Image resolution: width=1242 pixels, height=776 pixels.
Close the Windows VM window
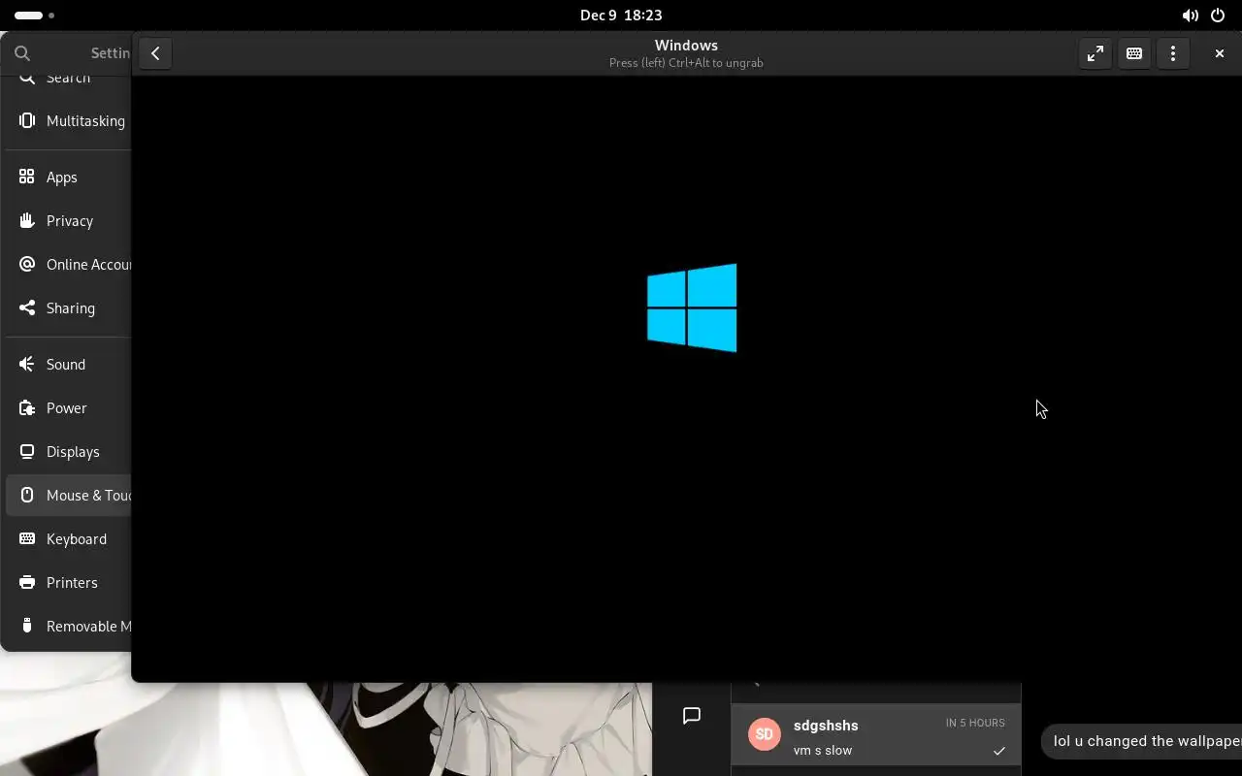coord(1220,53)
